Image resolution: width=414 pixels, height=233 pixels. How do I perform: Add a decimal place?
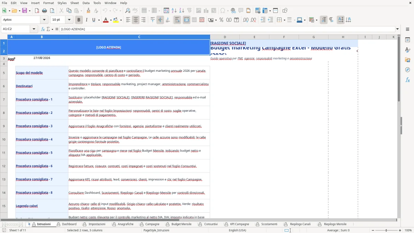coord(246,20)
